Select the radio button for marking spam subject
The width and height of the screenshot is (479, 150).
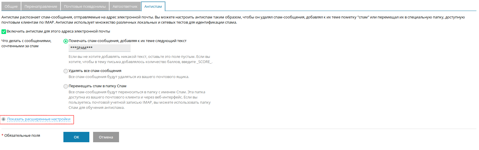(66, 41)
